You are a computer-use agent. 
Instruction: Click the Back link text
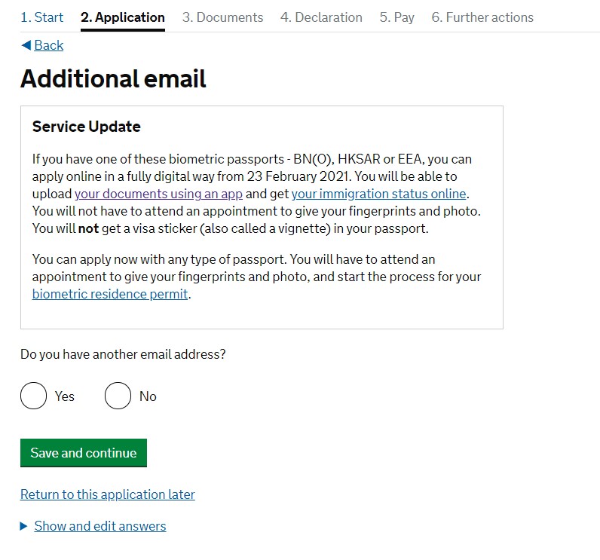click(x=49, y=45)
